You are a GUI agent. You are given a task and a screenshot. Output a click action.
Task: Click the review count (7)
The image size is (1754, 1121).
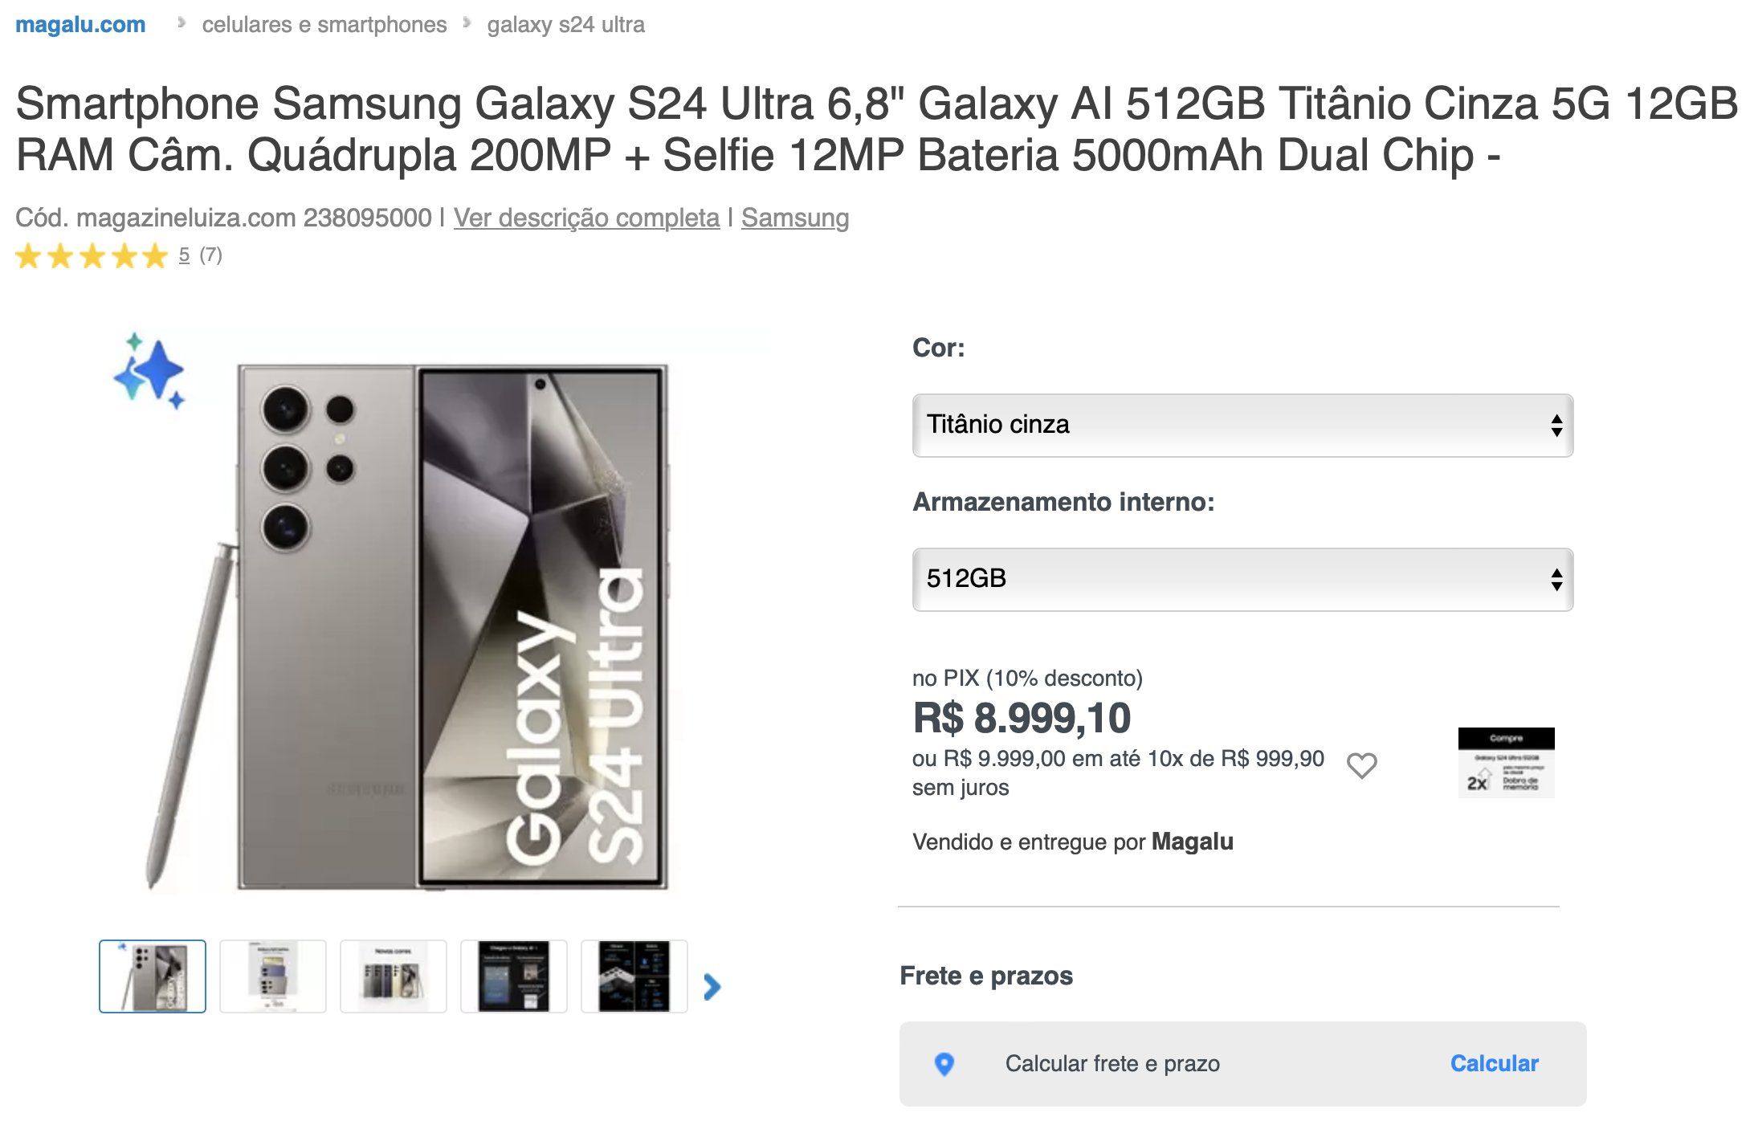click(x=210, y=255)
